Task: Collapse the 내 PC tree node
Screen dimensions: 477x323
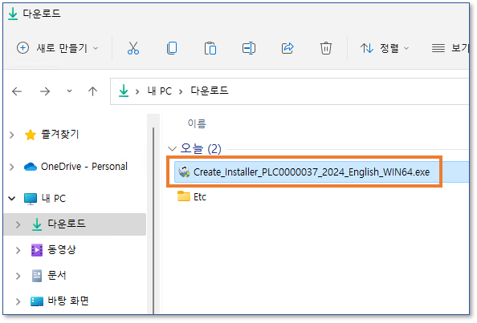Action: click(x=11, y=199)
